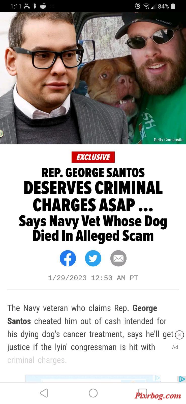
Task: Share article via email envelope icon
Action: (x=118, y=258)
